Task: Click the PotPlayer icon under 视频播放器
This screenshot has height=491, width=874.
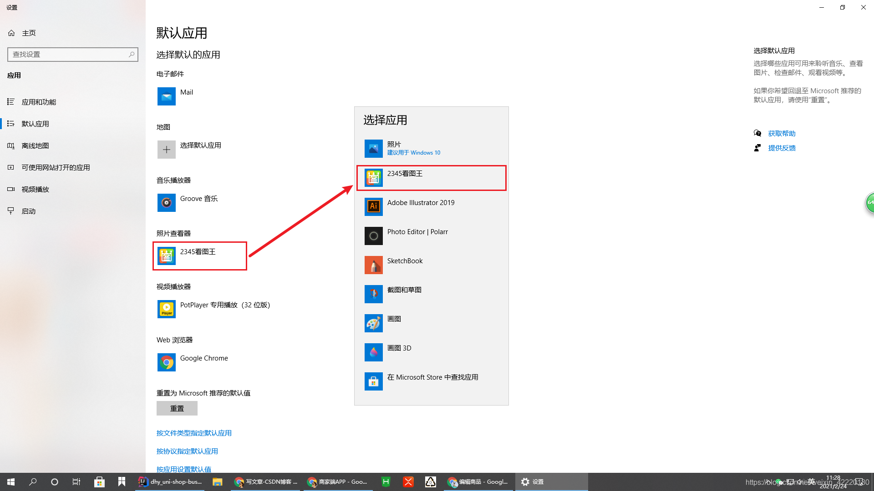Action: click(x=167, y=309)
